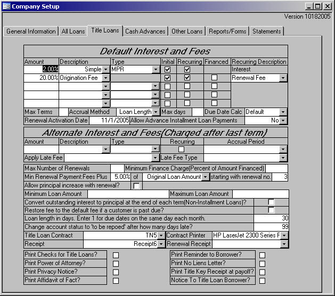Image resolution: width=335 pixels, height=296 pixels.
Task: Open the Allow Advance Installment Loan Payments dropdown
Action: point(283,120)
